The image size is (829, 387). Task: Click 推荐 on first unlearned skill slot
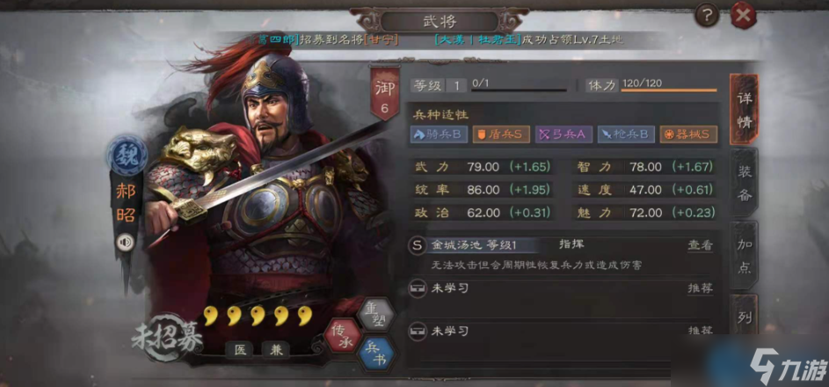point(700,288)
